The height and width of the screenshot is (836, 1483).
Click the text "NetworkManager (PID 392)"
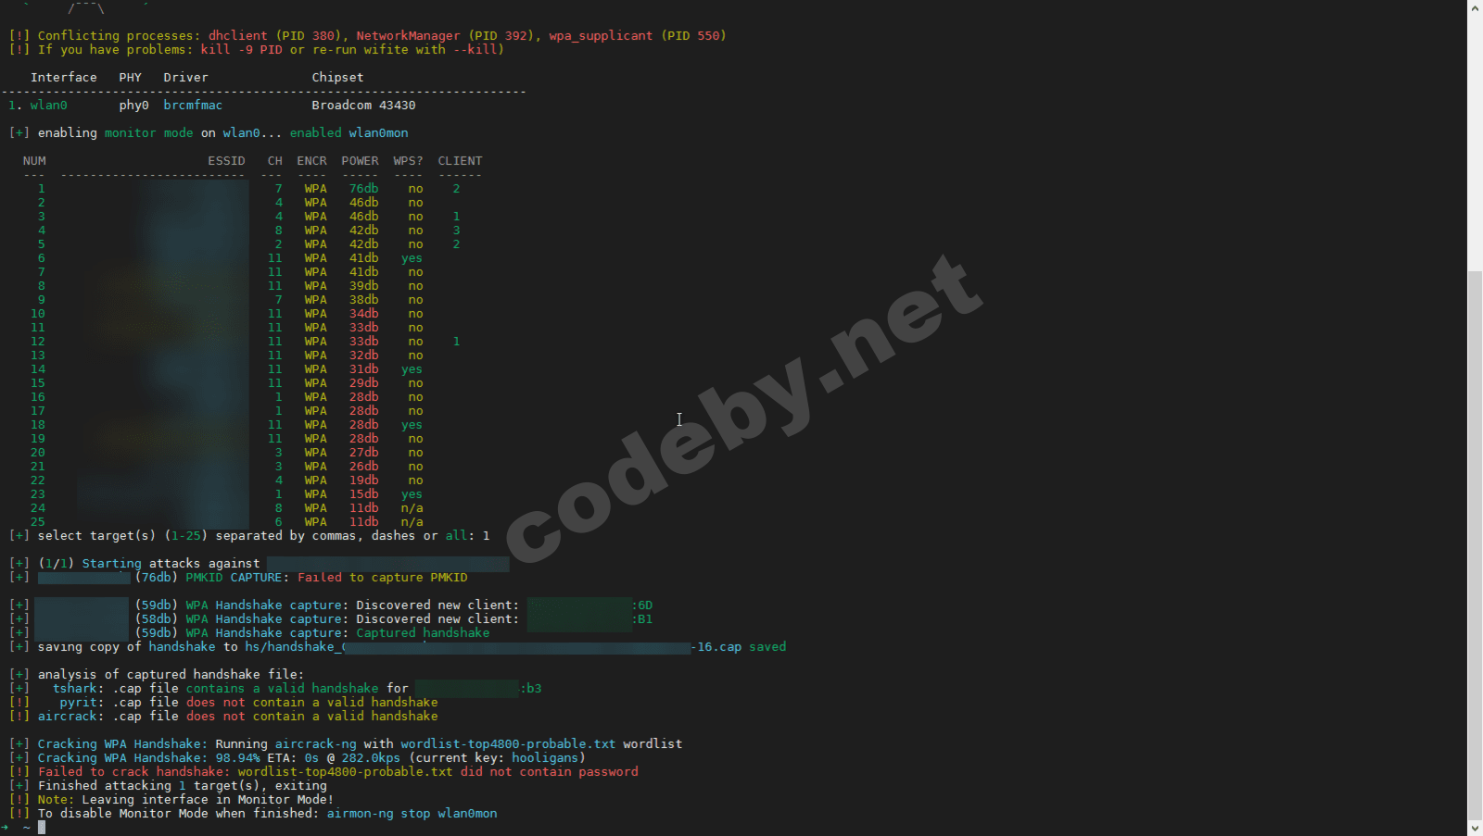(x=445, y=36)
